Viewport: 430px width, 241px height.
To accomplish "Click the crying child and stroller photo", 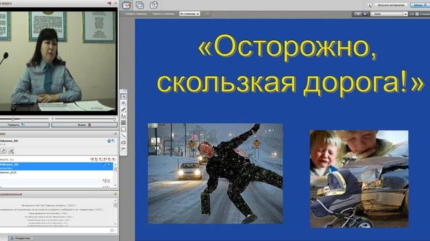I will [359, 179].
